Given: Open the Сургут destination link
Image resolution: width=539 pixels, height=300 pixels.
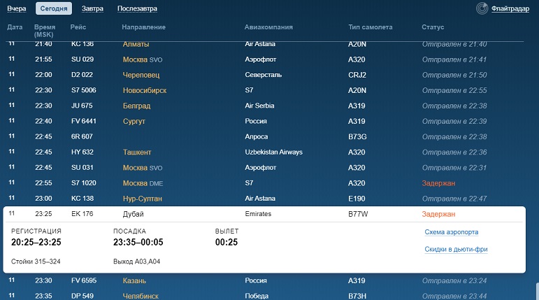Looking at the screenshot, I should (134, 122).
